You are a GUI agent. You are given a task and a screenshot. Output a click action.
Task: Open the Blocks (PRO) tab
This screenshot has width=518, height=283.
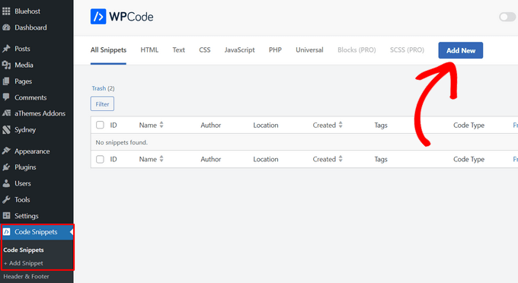coord(357,50)
